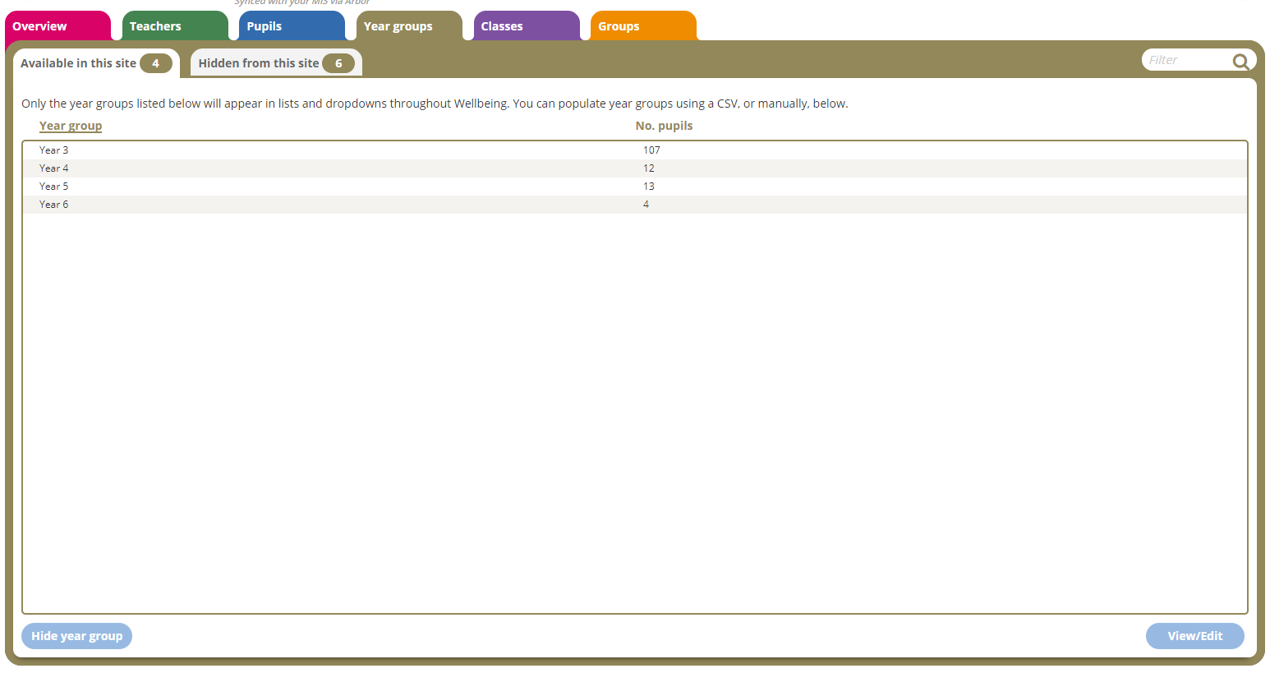Select the Year 5 row
The width and height of the screenshot is (1270, 673).
click(329, 186)
